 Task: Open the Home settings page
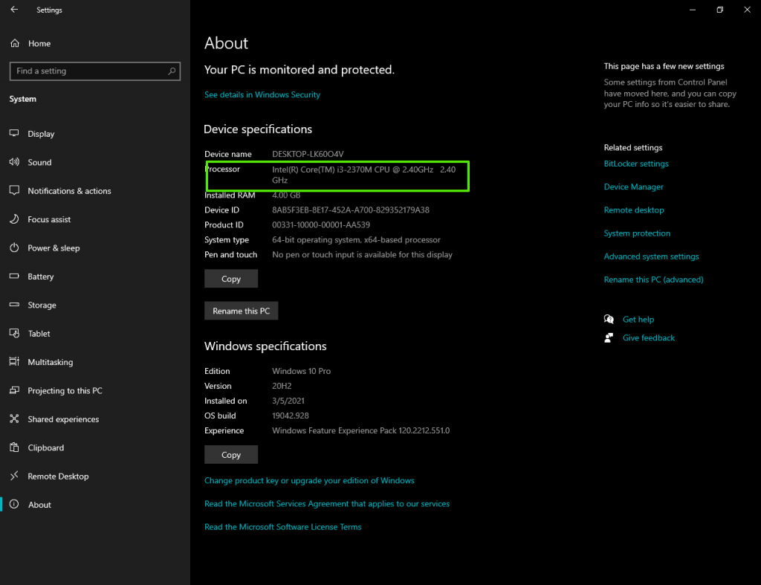point(39,44)
